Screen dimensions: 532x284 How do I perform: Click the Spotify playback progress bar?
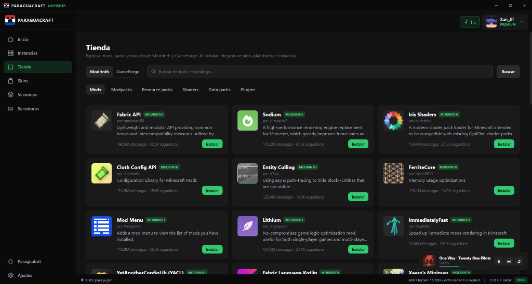point(464,266)
